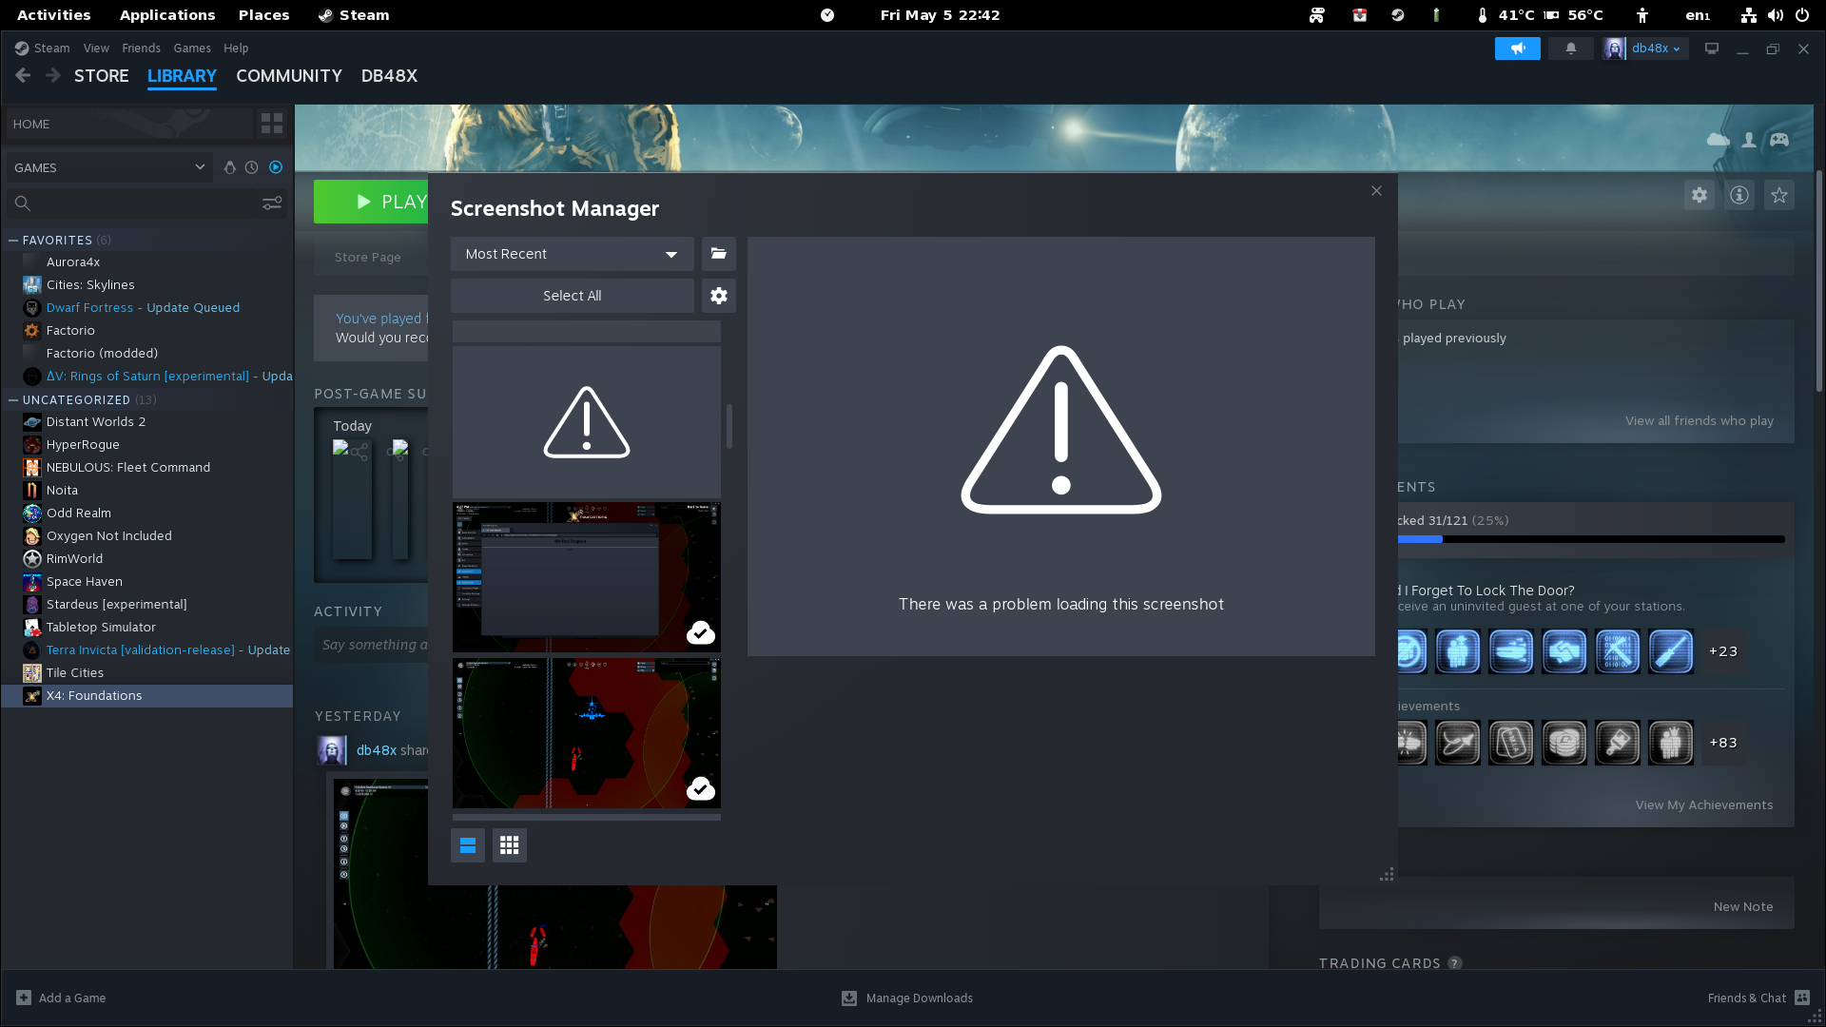Open the DB48X profile tab

pos(389,76)
